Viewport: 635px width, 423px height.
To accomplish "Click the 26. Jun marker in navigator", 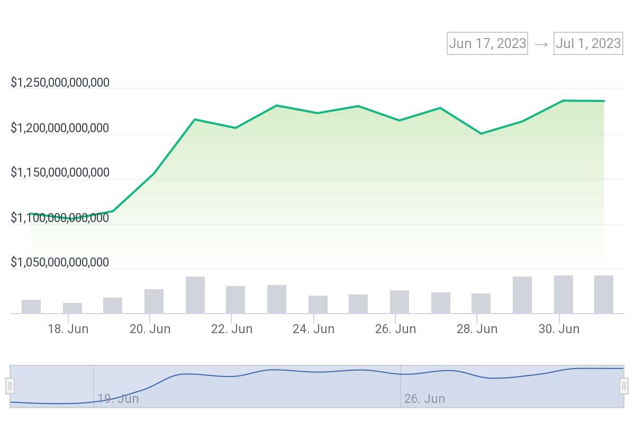I will pyautogui.click(x=424, y=399).
